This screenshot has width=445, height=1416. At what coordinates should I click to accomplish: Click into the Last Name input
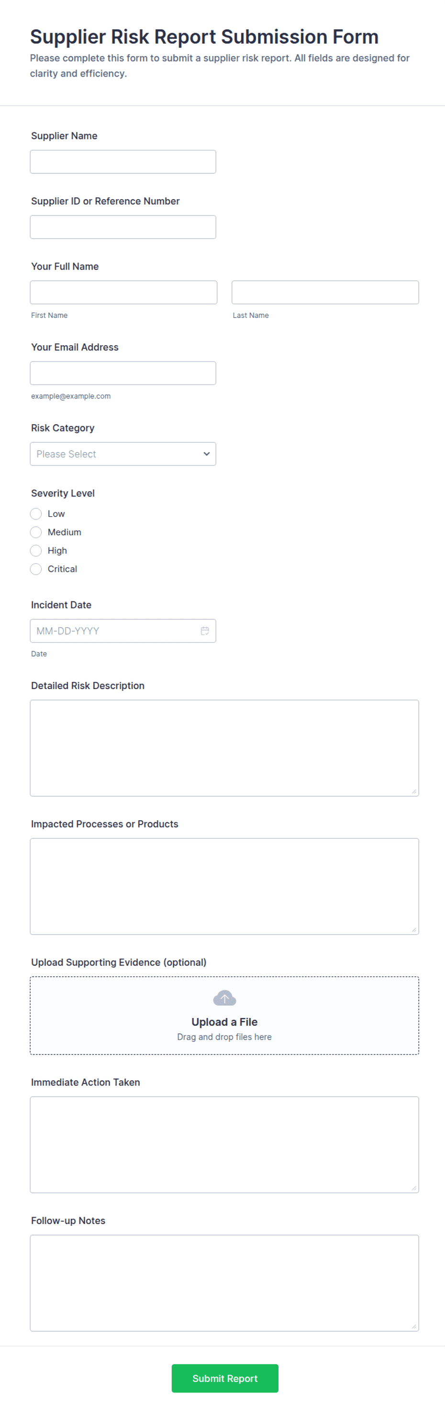[x=325, y=293]
